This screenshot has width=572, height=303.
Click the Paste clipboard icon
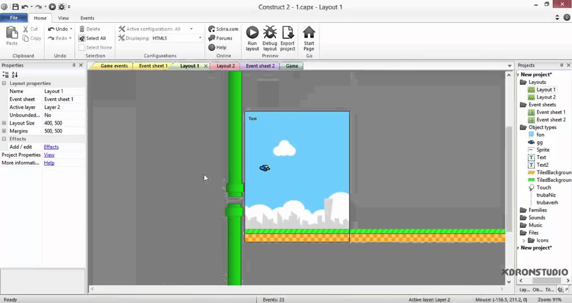[x=12, y=34]
